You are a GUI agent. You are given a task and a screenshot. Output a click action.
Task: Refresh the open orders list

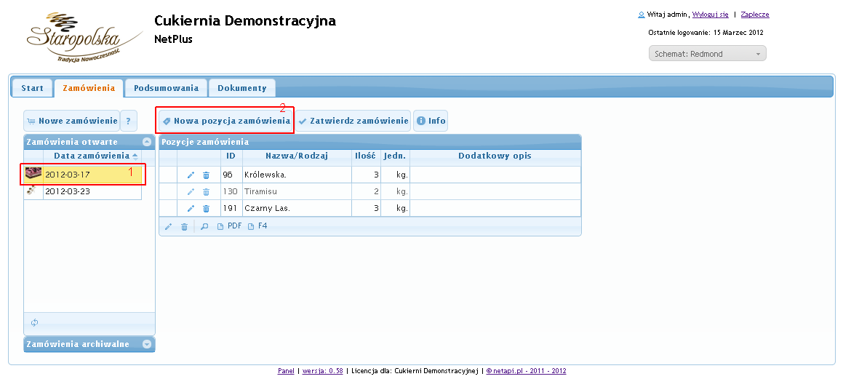(x=34, y=322)
